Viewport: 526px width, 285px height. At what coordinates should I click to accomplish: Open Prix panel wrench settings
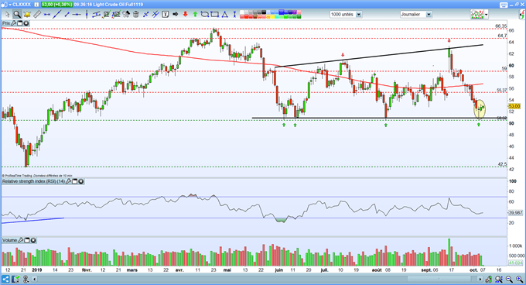(x=14, y=23)
